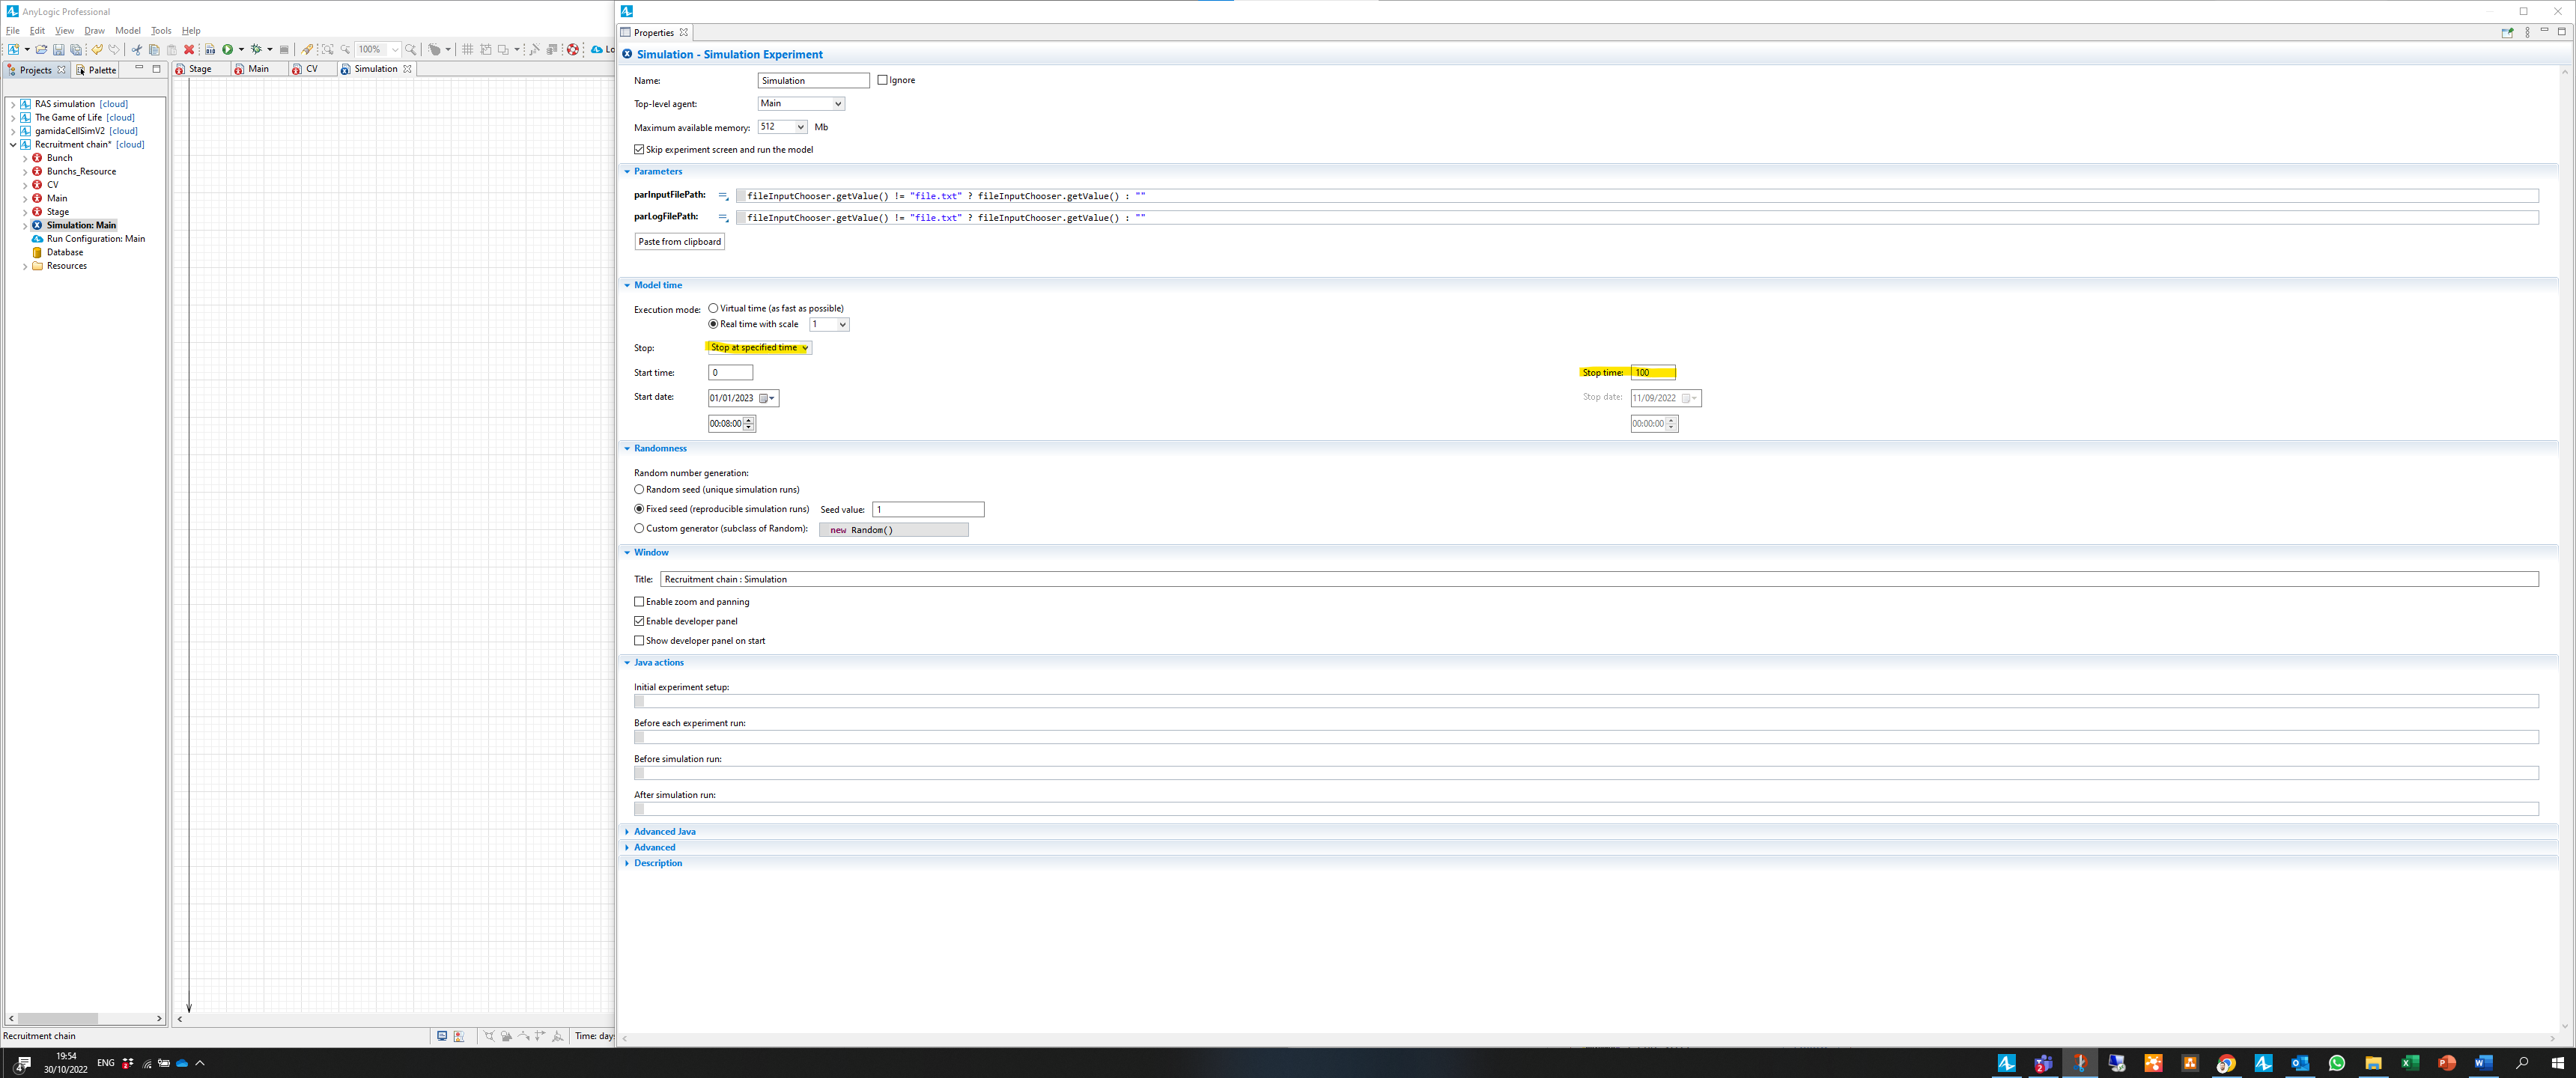This screenshot has height=1078, width=2576.
Task: Toggle the grid icon in toolbar
Action: point(467,49)
